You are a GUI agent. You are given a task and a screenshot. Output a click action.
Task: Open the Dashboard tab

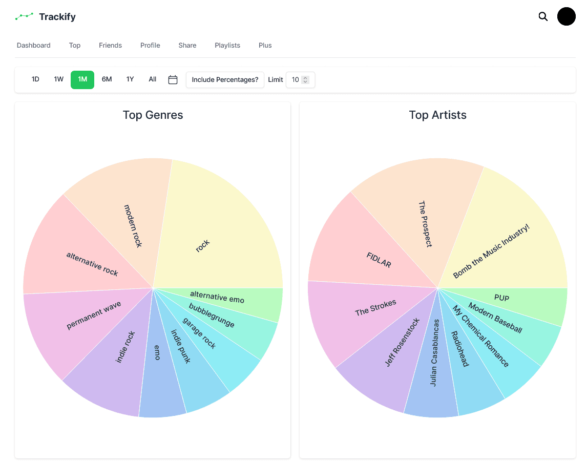click(33, 45)
